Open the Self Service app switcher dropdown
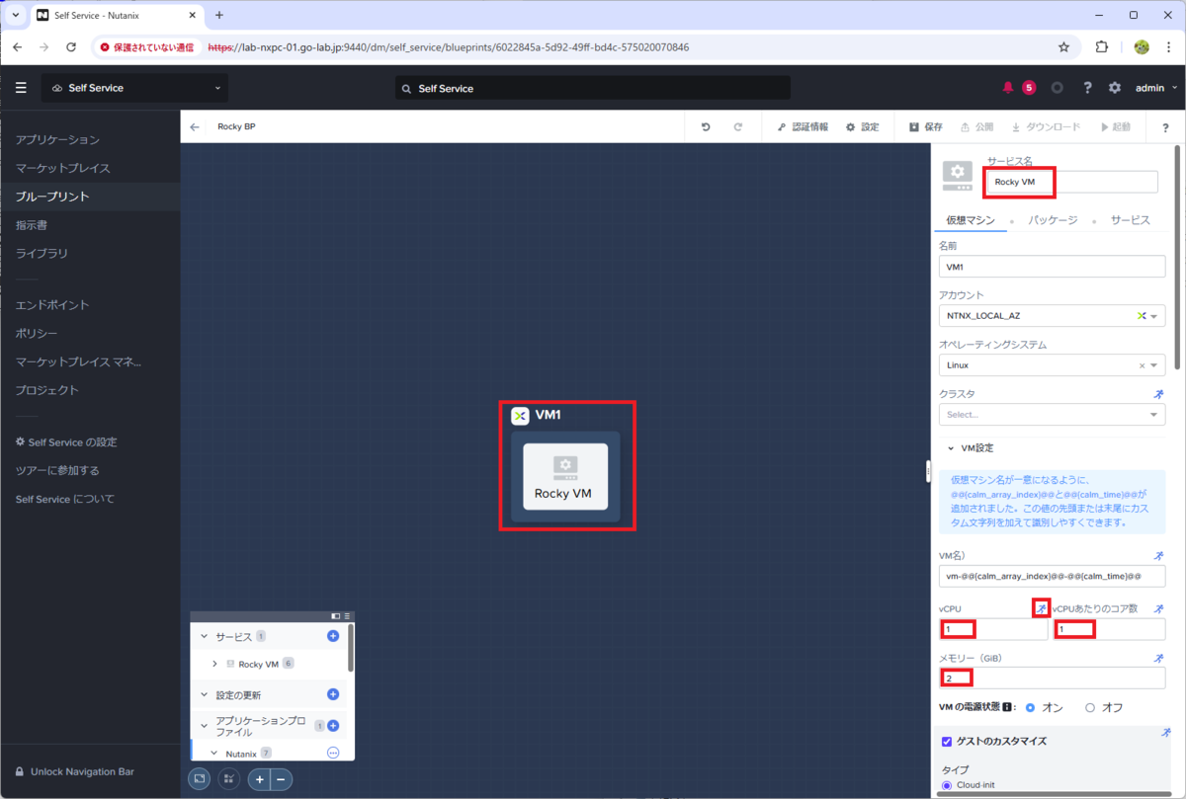Image resolution: width=1186 pixels, height=799 pixels. [x=134, y=88]
